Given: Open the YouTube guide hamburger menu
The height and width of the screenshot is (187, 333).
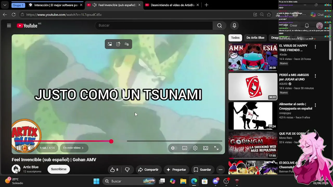Looking at the screenshot, I should (9, 25).
